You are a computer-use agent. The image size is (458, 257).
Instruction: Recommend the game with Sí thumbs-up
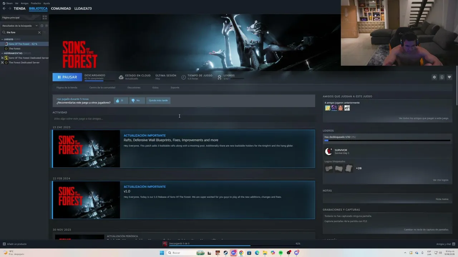[x=121, y=101]
